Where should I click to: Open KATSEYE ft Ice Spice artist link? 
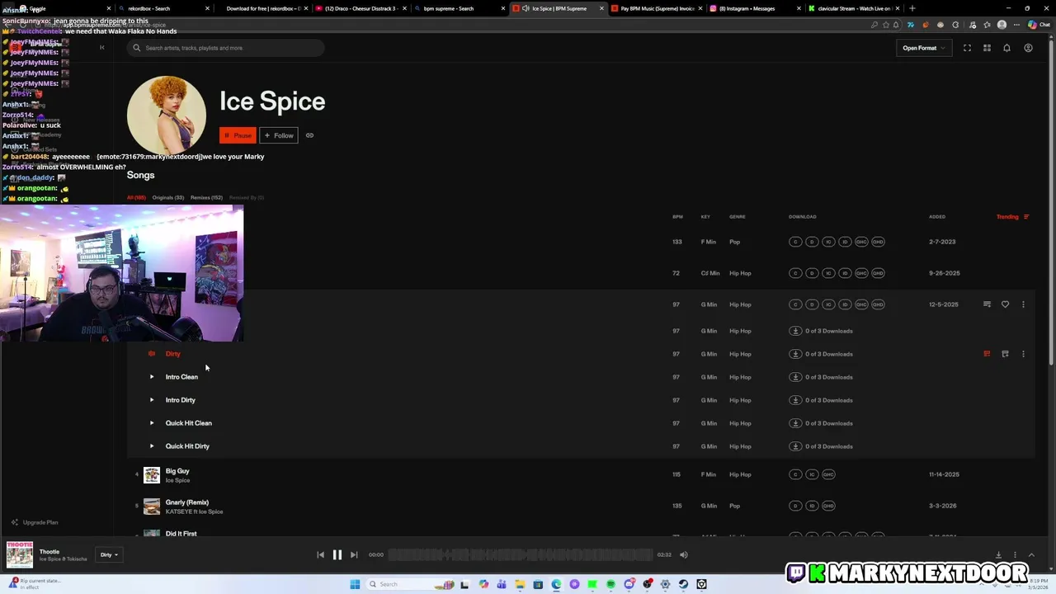coord(195,511)
